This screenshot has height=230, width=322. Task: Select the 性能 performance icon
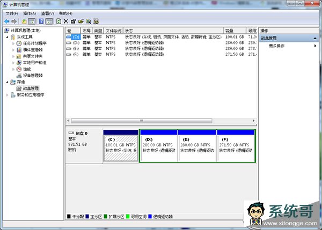click(19, 69)
